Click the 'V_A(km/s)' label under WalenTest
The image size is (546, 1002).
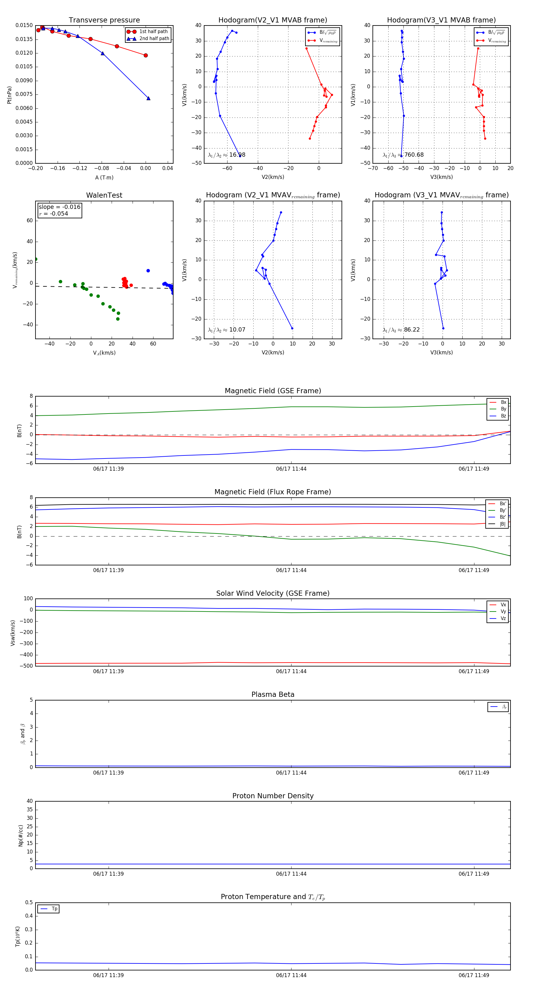[104, 353]
